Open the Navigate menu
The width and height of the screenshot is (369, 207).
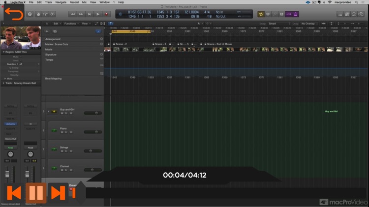tap(61, 2)
